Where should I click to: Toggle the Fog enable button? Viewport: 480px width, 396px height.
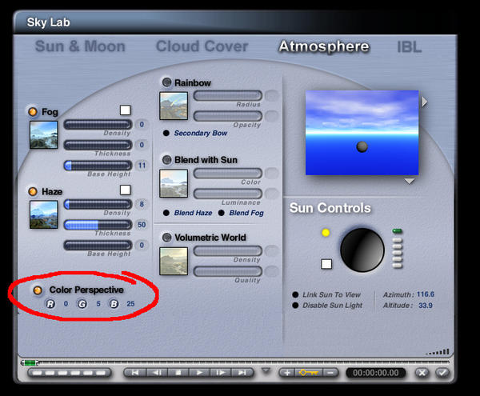click(33, 112)
